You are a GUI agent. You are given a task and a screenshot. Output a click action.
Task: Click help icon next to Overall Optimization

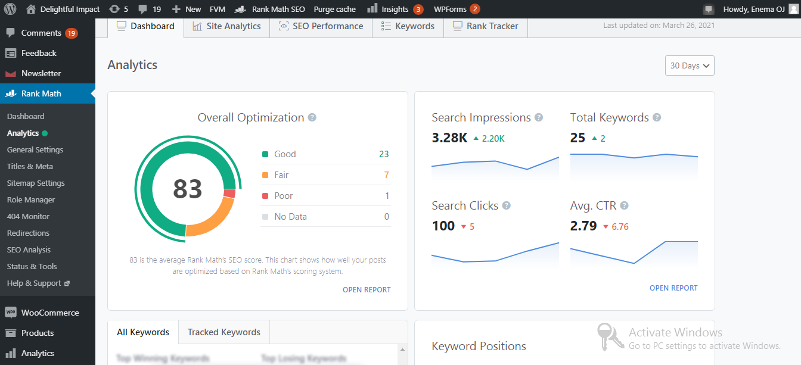click(x=312, y=118)
